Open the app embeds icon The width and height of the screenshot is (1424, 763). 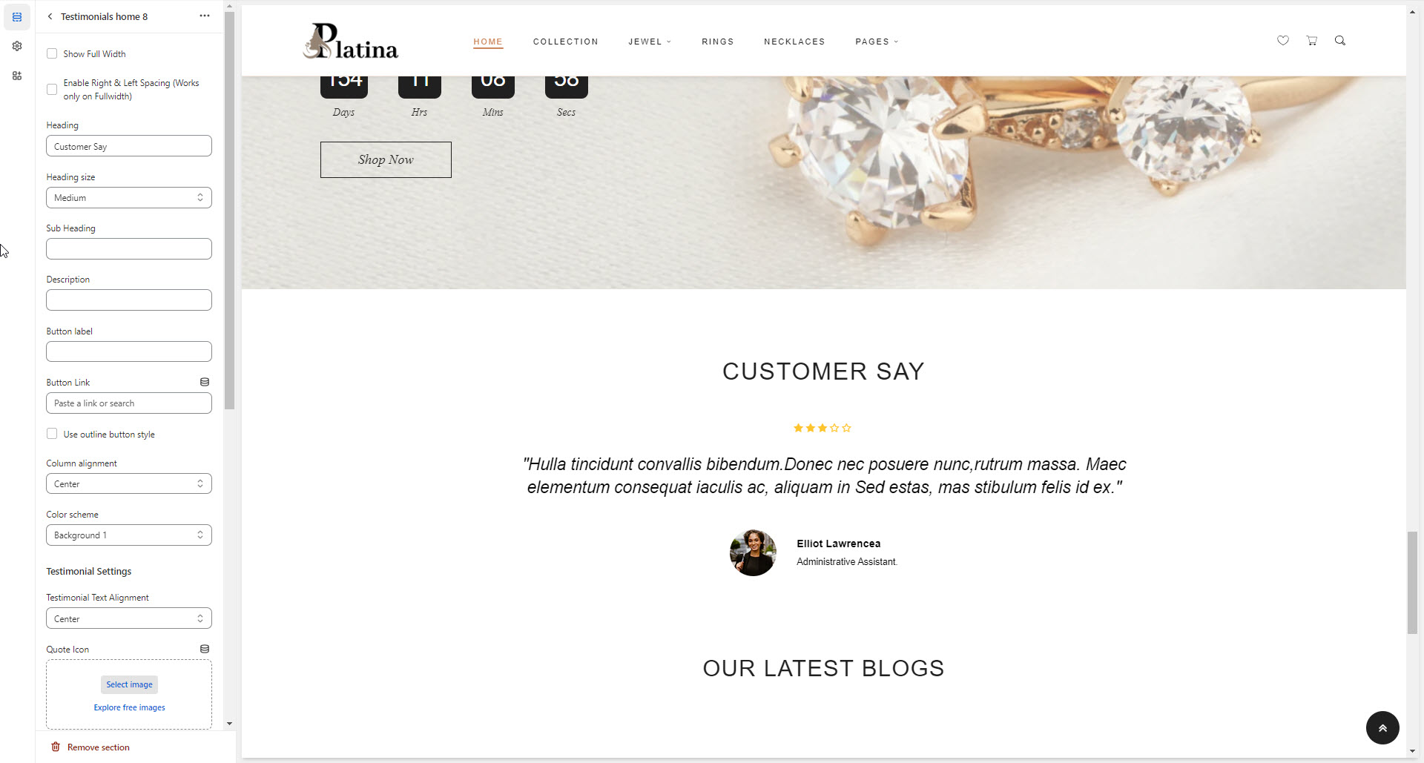point(17,76)
